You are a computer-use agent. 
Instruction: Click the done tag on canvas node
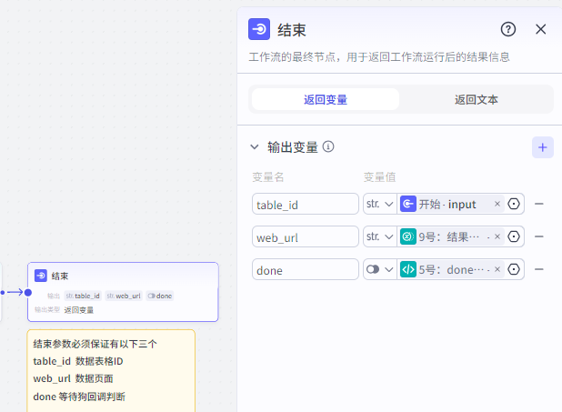(160, 296)
